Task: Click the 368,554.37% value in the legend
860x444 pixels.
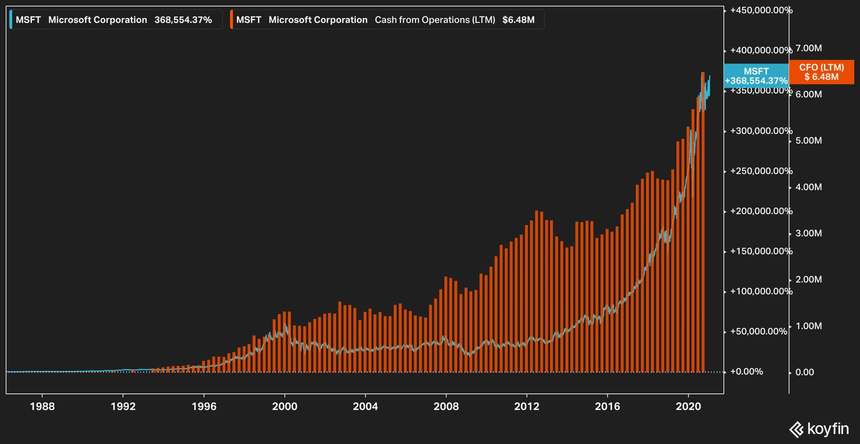Action: coord(183,20)
